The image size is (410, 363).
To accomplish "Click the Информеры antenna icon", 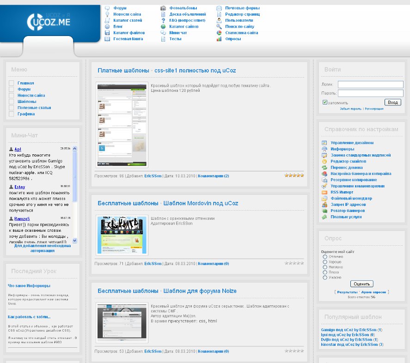I will (x=324, y=149).
